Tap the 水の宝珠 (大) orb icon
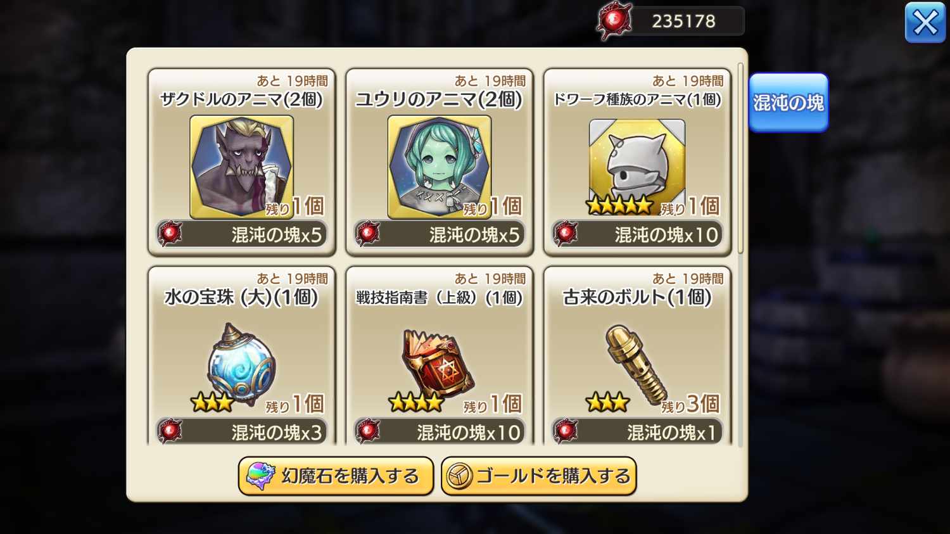This screenshot has height=534, width=950. click(x=241, y=364)
